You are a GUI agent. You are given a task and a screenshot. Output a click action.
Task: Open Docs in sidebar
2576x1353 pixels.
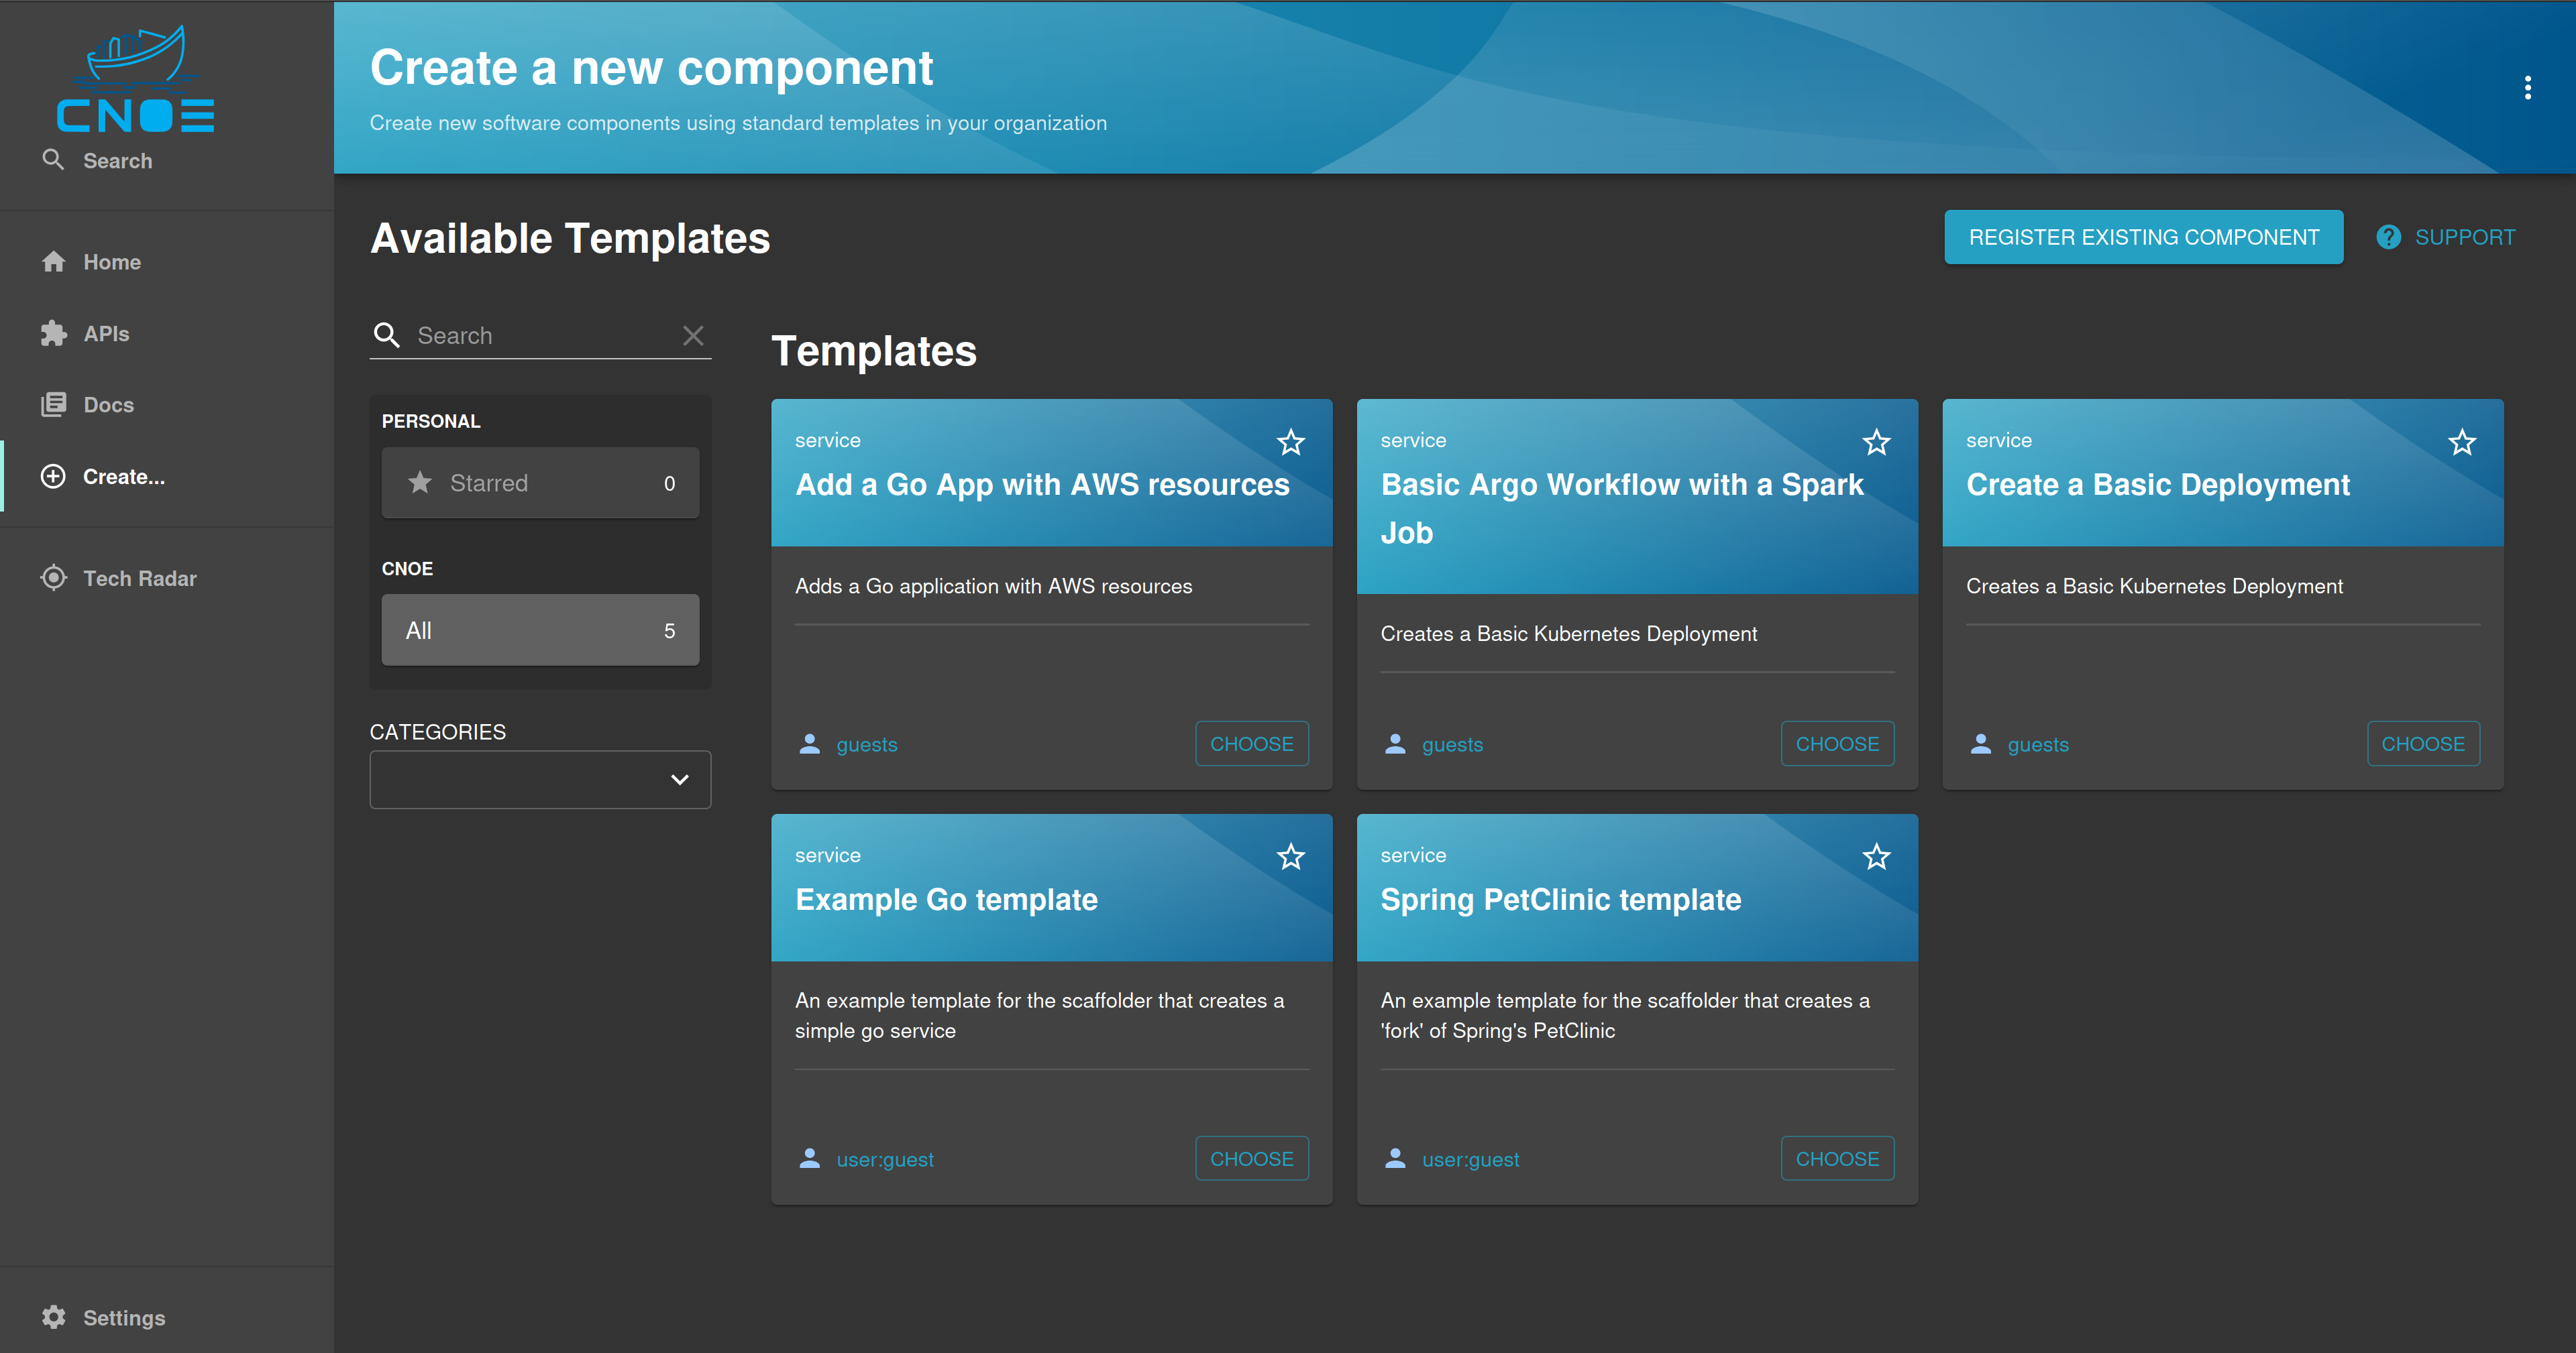[x=167, y=405]
